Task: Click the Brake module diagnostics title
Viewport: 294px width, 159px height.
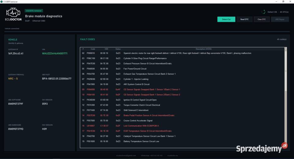Action: tap(44, 16)
